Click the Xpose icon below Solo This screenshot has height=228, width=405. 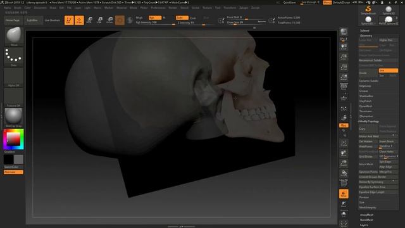[x=344, y=224]
